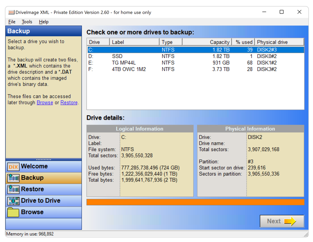This screenshot has width=313, height=242.
Task: Click Total sectors value 3,905,550,328
Action: 137,156
